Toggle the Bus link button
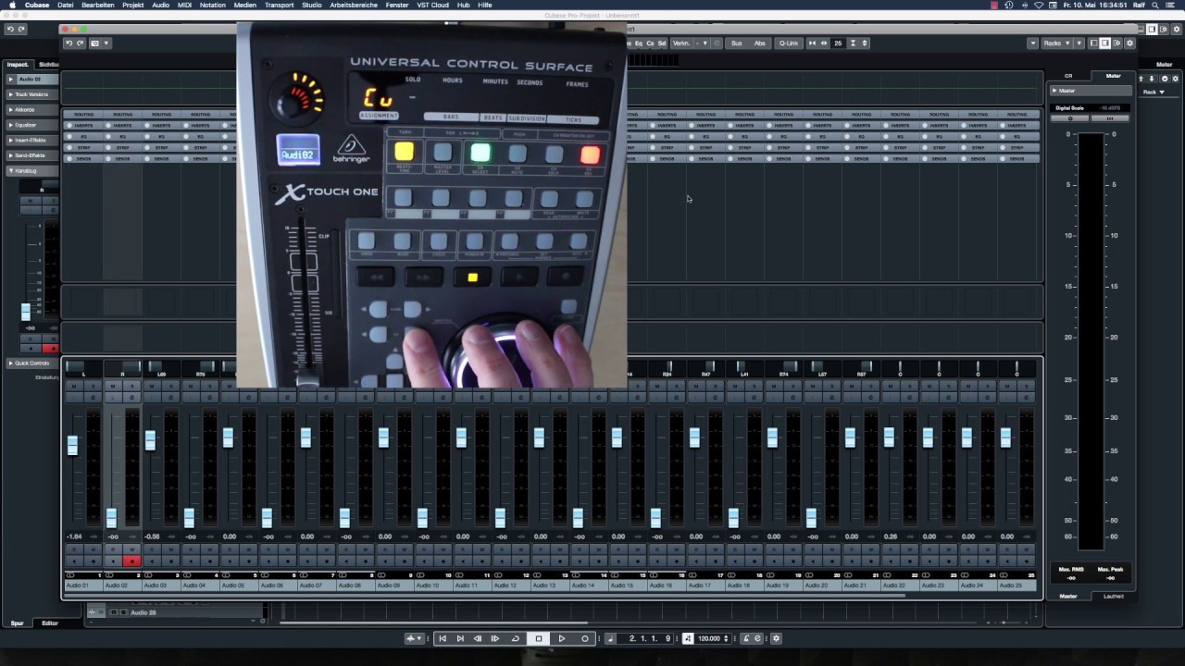1185x666 pixels. click(737, 43)
